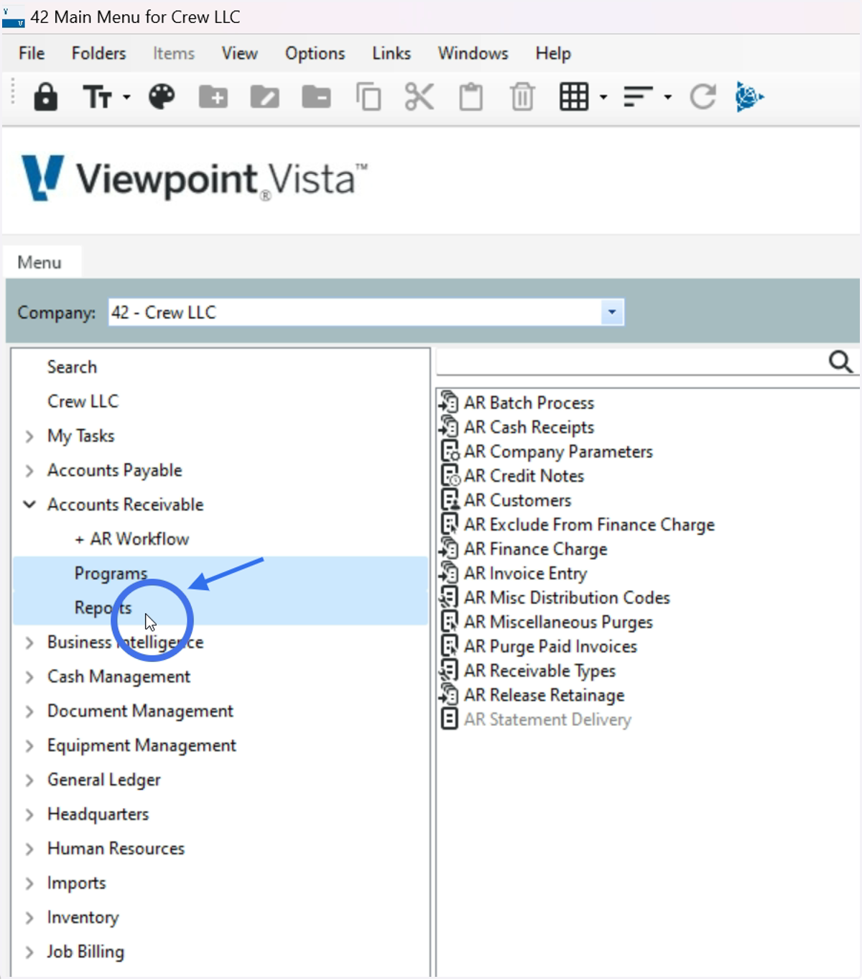Click the lock icon in the toolbar

click(x=45, y=96)
